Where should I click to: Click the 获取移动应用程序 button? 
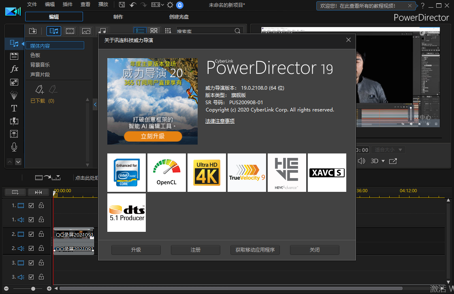tap(255, 250)
